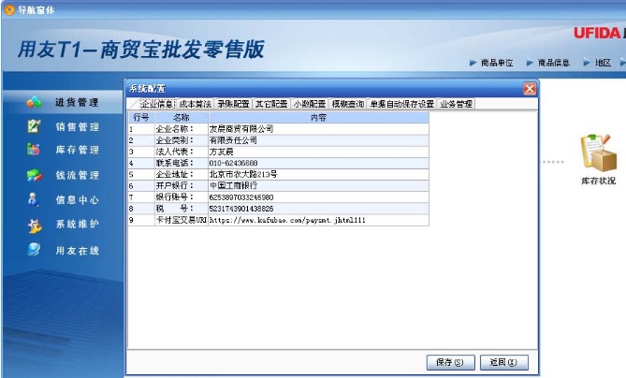Switch to the 成本算法 tab

195,104
